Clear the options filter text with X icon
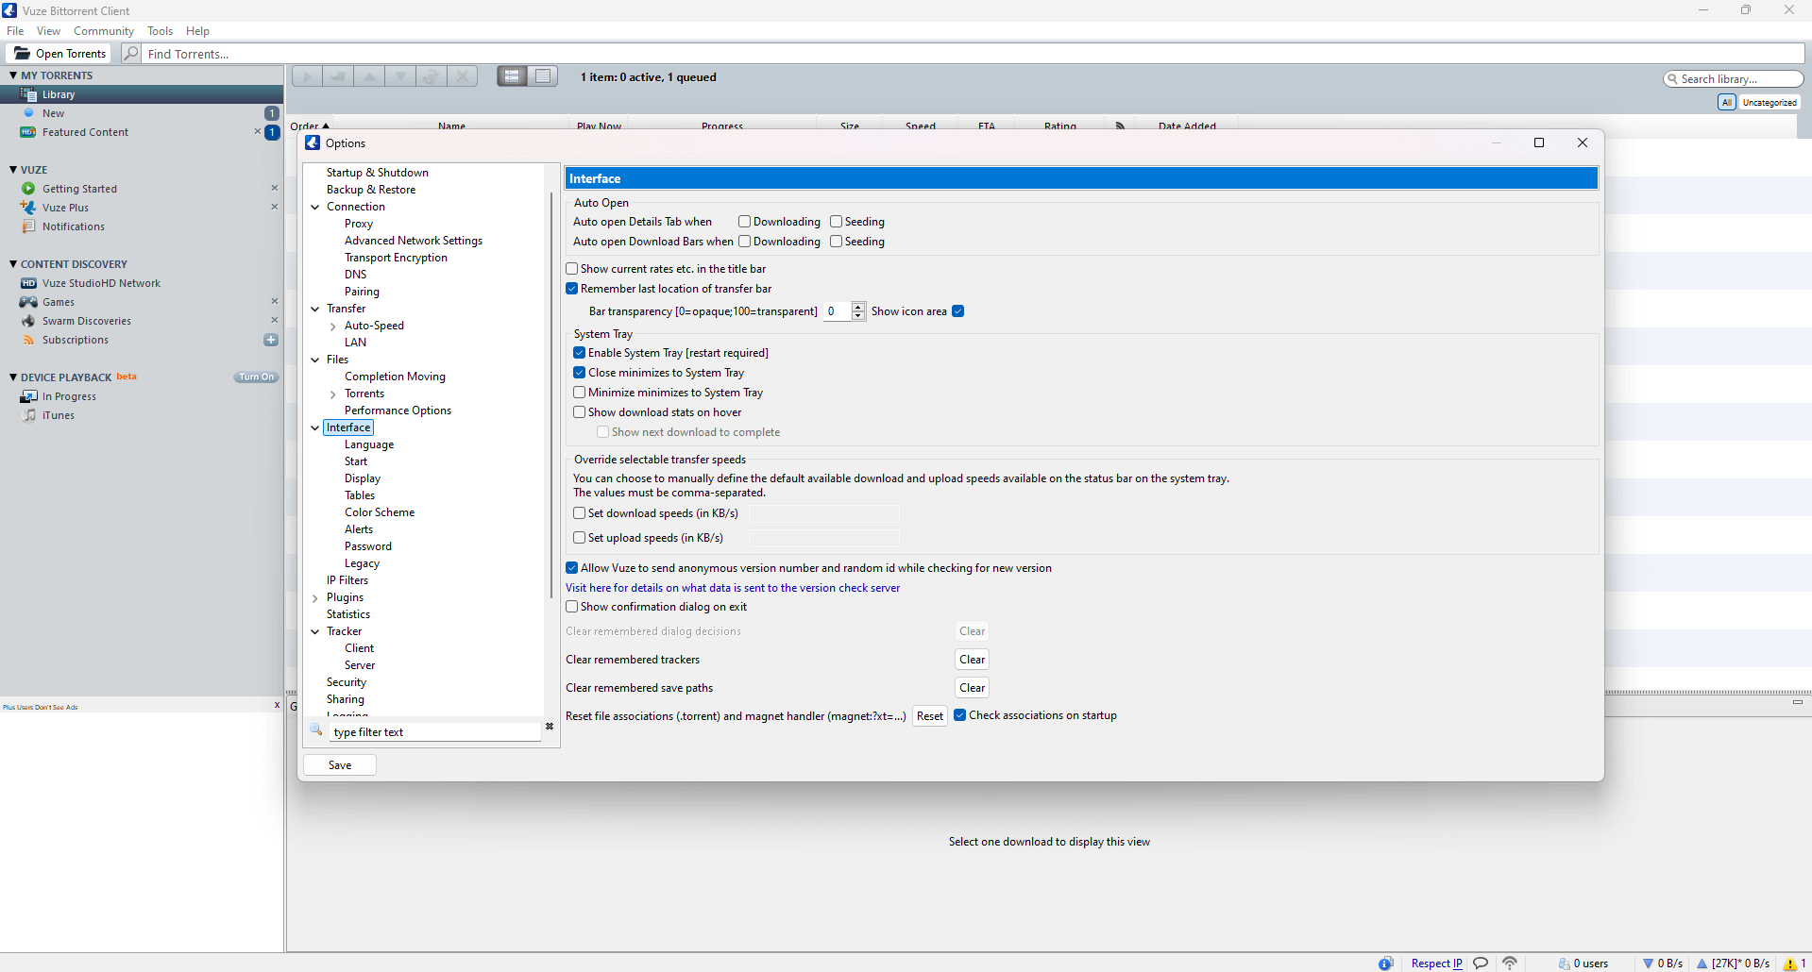 (x=550, y=727)
